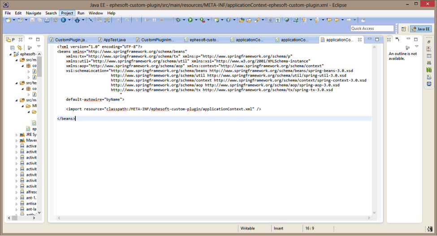
Task: Click the Last Edit Location arrow
Action: [329, 20]
